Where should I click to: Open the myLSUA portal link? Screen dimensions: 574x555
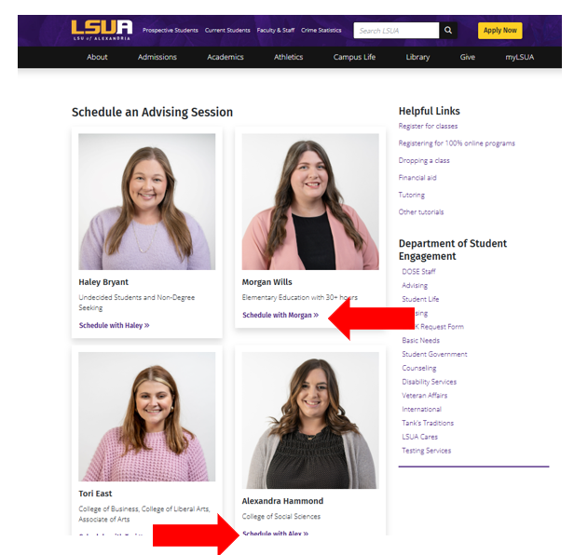tap(519, 57)
